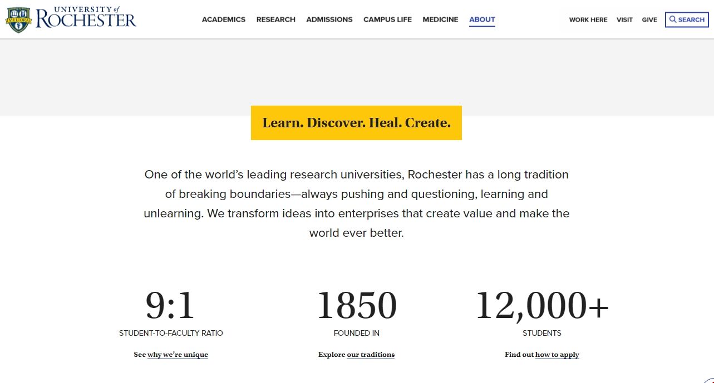
Task: Select the underlined About tab
Action: coord(482,19)
